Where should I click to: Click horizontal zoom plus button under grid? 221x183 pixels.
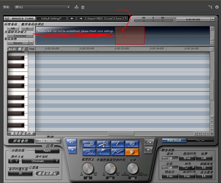tap(208, 133)
